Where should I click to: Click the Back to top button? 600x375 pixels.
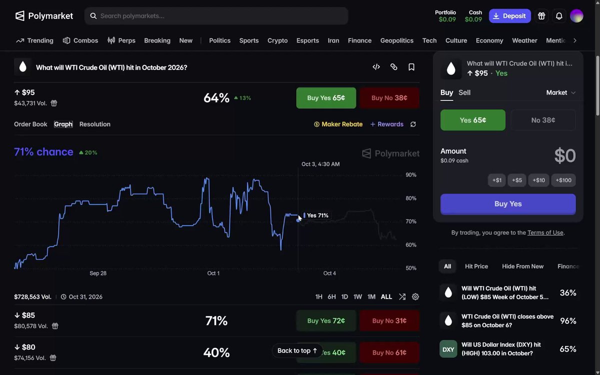(297, 351)
